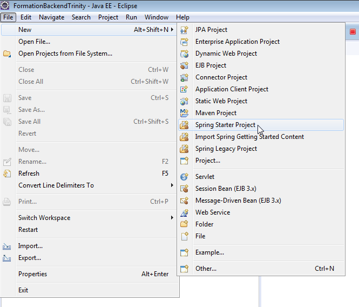Click the Enterprise Application Project icon
This screenshot has height=307, width=359.
pyautogui.click(x=184, y=42)
